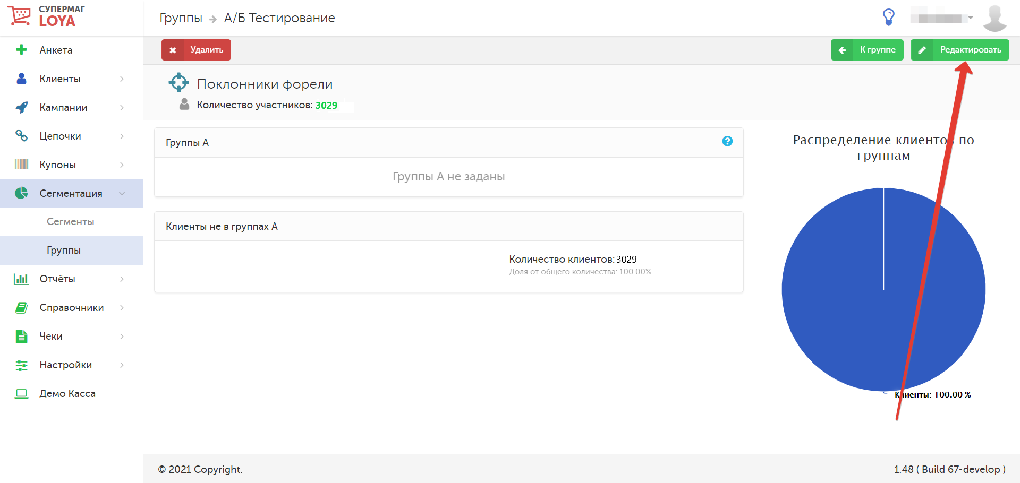Expand the Кампании menu chevron
The width and height of the screenshot is (1020, 483).
click(122, 107)
